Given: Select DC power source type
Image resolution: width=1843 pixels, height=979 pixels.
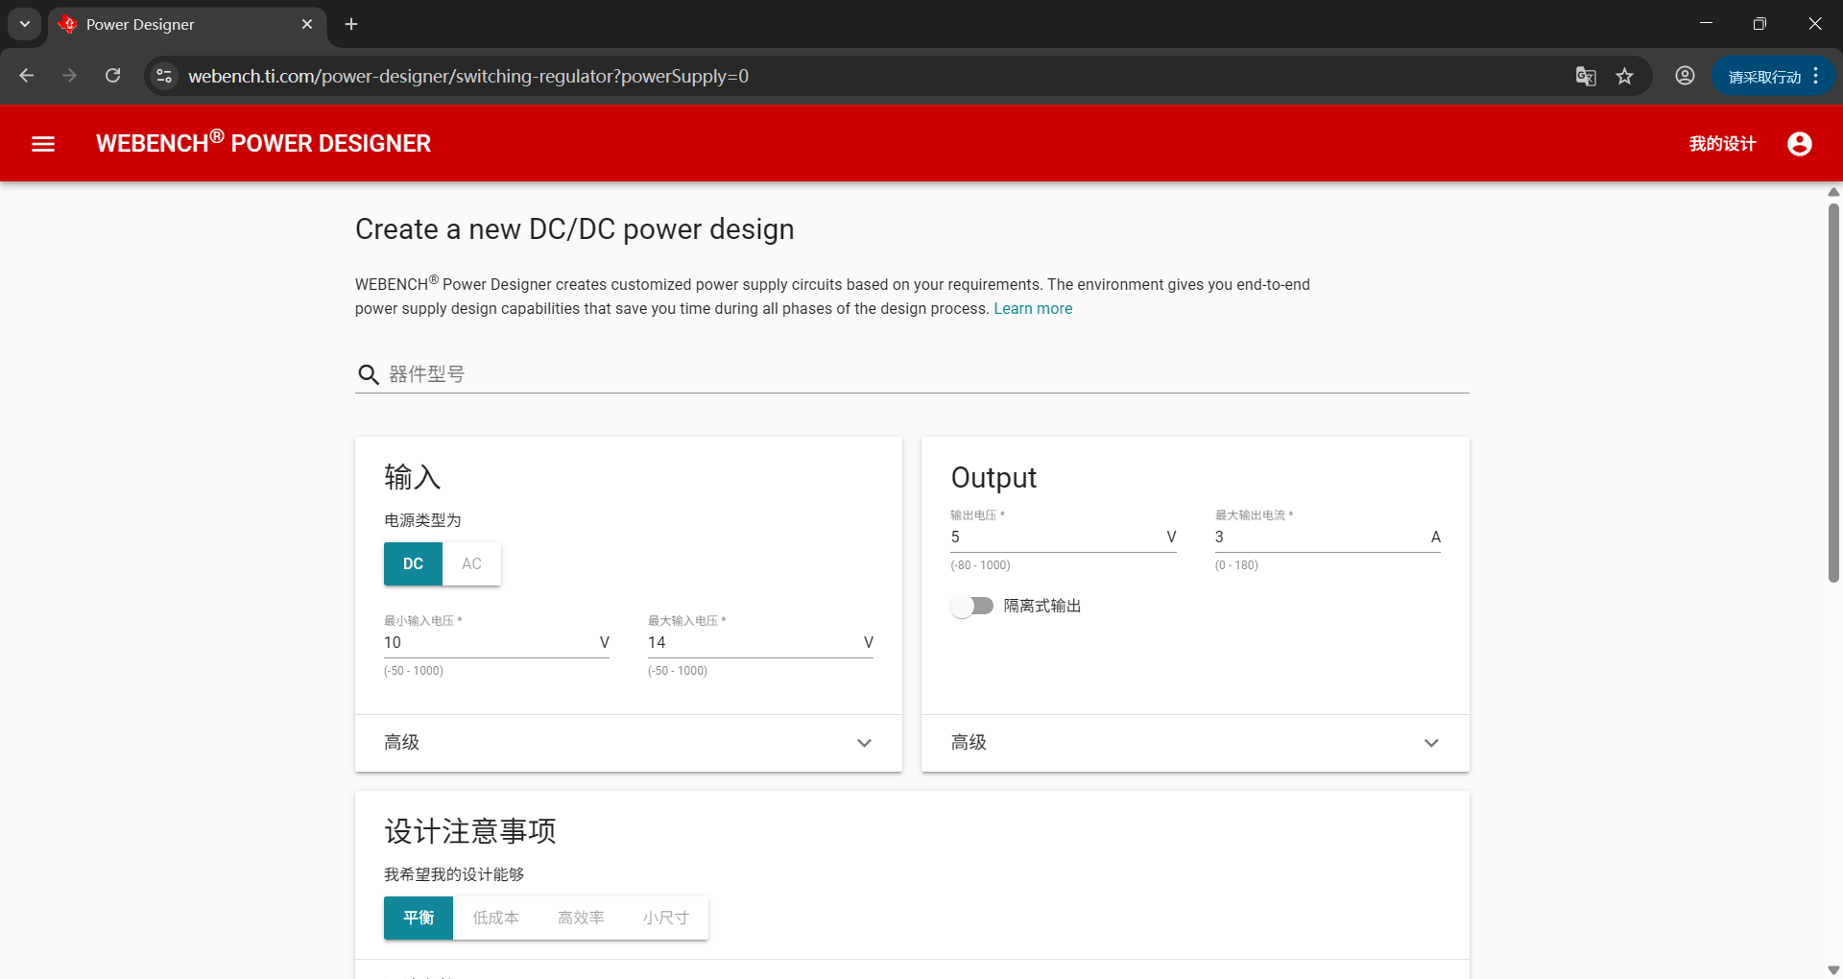Looking at the screenshot, I should [413, 564].
